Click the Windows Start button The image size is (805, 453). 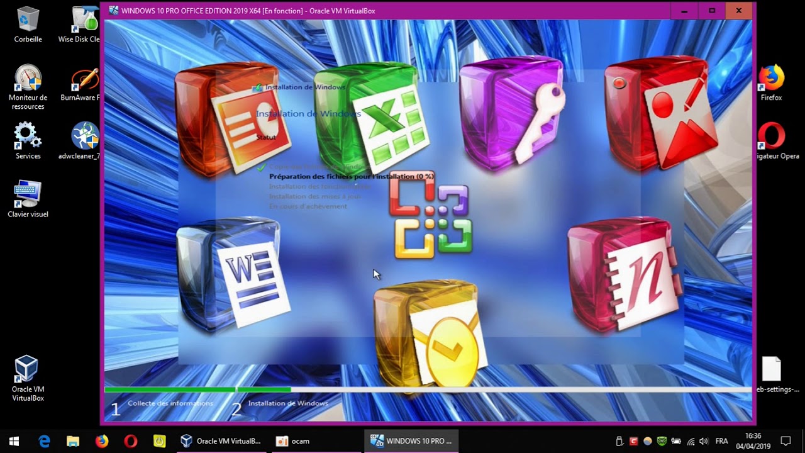14,441
